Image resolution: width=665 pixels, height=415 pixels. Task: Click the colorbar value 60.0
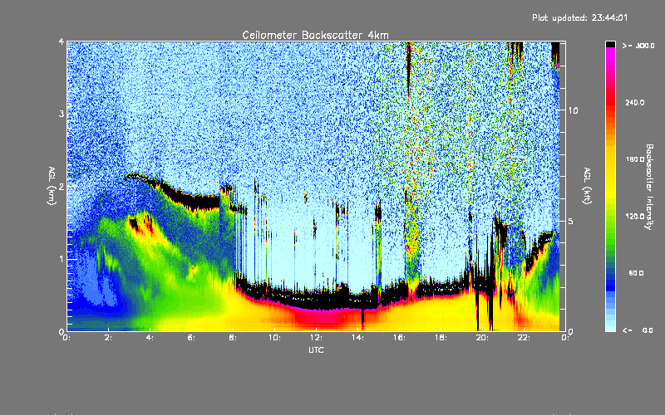[x=636, y=273]
